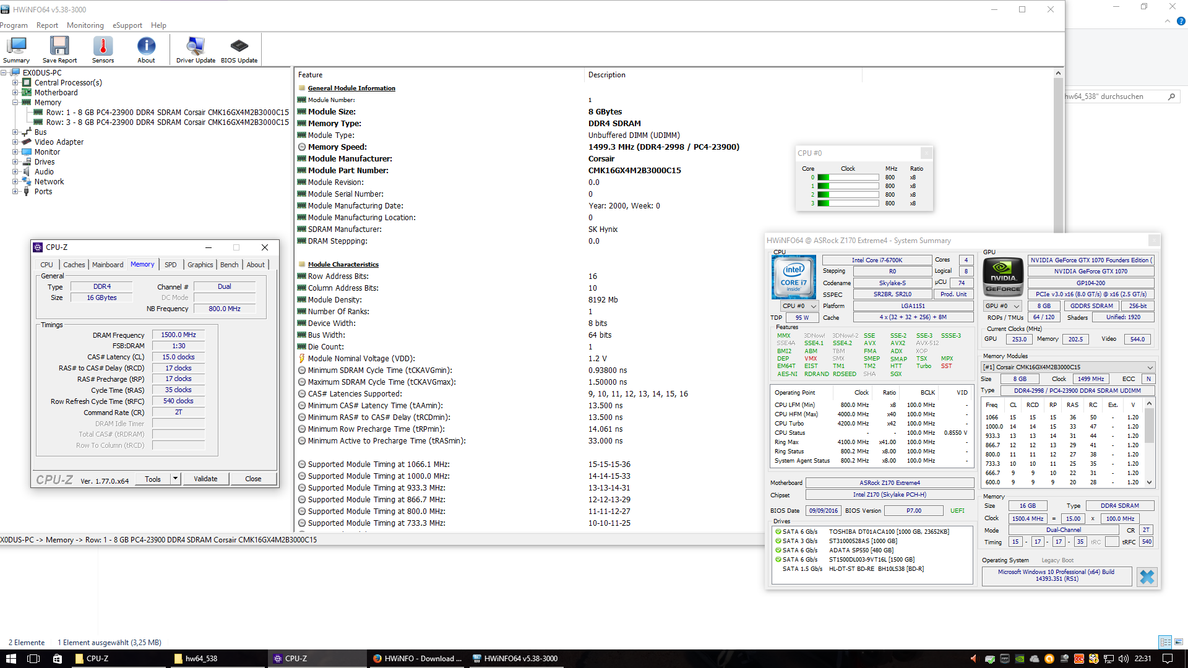Expand the Bus tree node
The image size is (1188, 668).
click(x=15, y=132)
